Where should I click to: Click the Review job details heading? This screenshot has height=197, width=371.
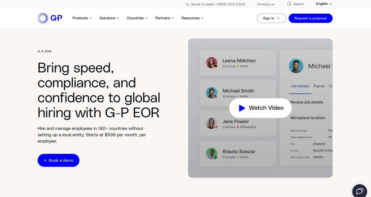(x=307, y=102)
